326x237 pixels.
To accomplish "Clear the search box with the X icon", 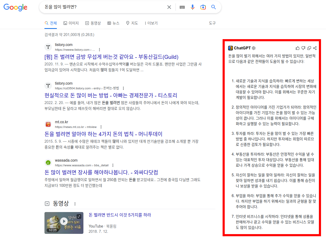I will point(169,7).
